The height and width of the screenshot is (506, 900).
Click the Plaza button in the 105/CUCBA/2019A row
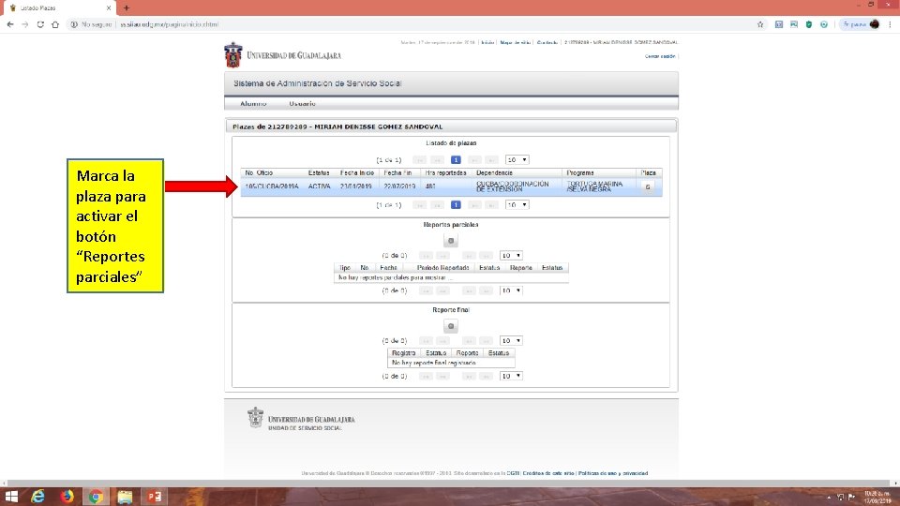648,186
